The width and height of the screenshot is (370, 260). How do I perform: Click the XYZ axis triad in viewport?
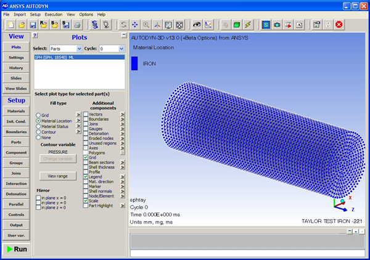pos(343,204)
